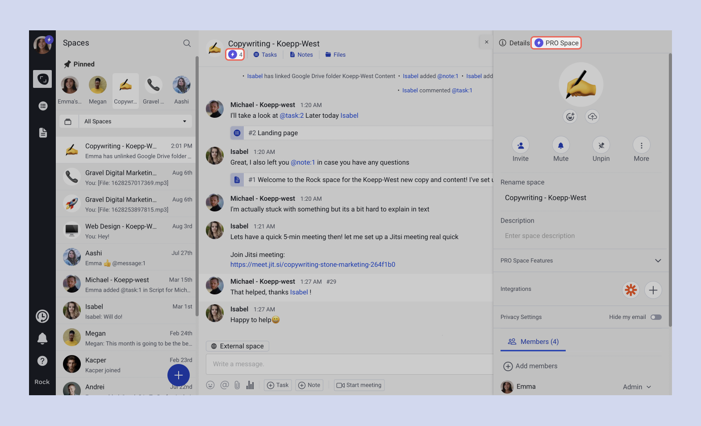Click the Mute bell icon
Screen dimensions: 701x426
coord(560,145)
